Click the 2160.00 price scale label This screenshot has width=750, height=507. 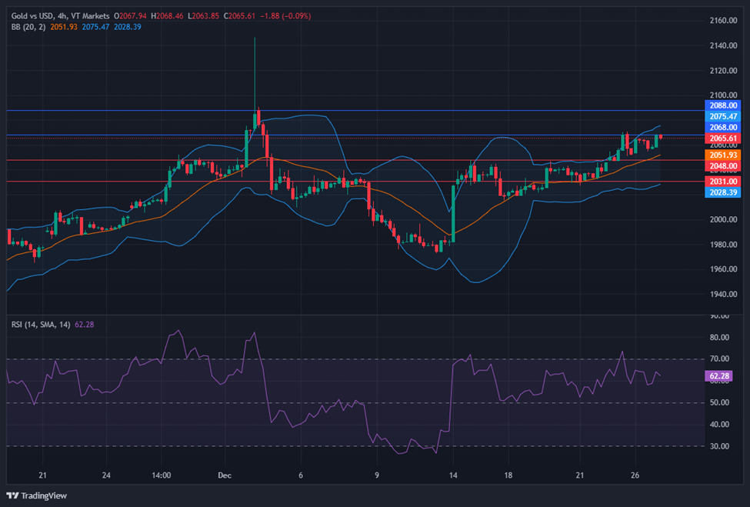tap(723, 21)
